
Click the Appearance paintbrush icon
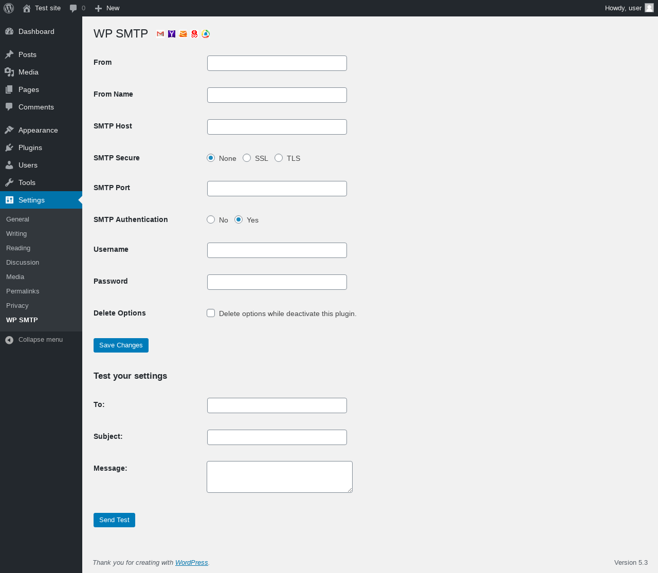click(x=9, y=130)
